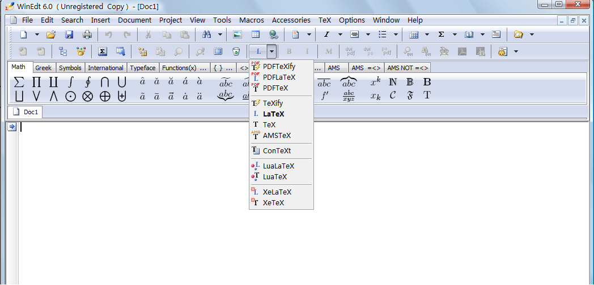Collapse the compiler selection dropdown arrow
This screenshot has width=594, height=285.
pyautogui.click(x=271, y=51)
